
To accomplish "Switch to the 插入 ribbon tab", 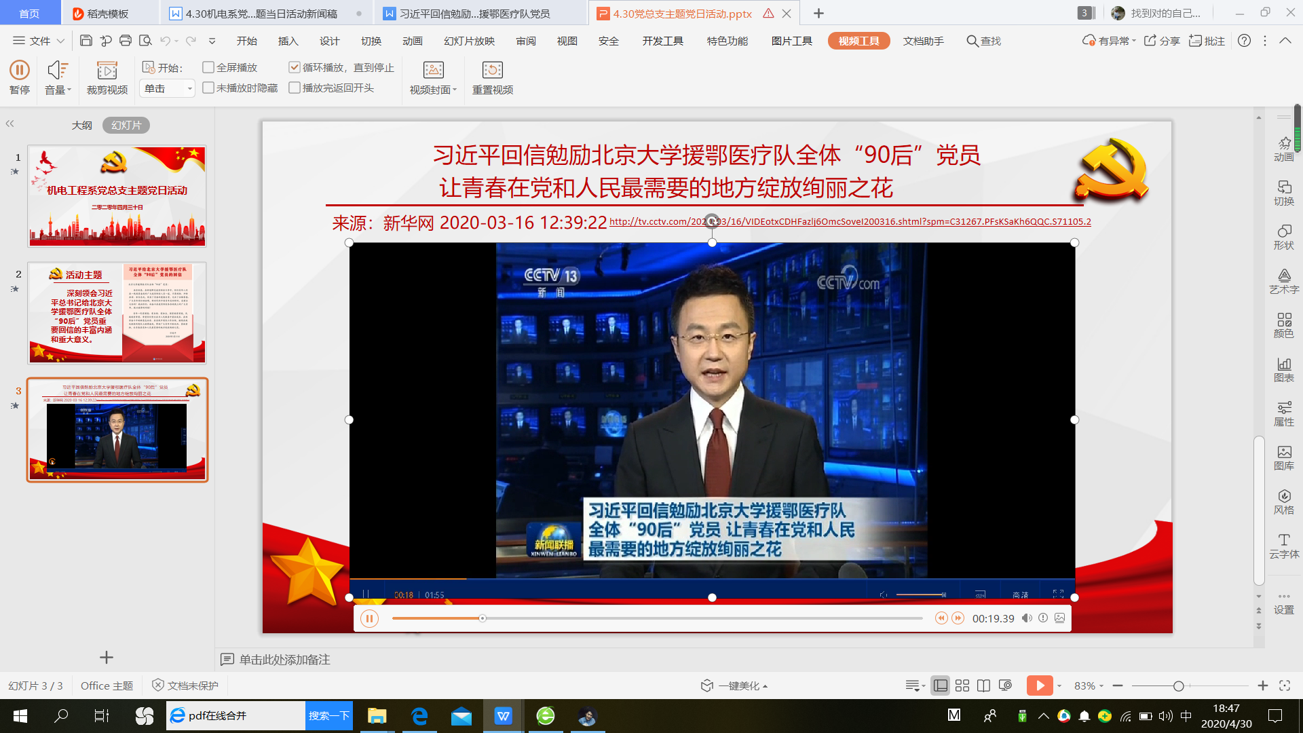I will (x=288, y=41).
